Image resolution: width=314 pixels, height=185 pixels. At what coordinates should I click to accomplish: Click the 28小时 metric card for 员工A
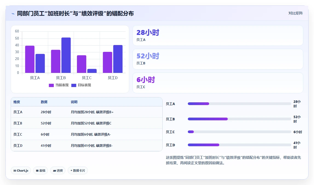218,35
